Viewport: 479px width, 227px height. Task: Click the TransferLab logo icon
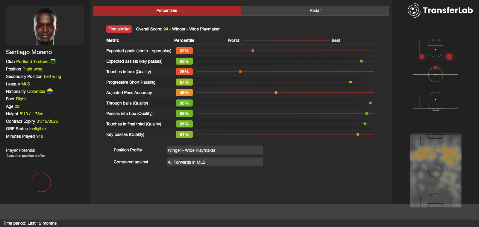click(414, 10)
